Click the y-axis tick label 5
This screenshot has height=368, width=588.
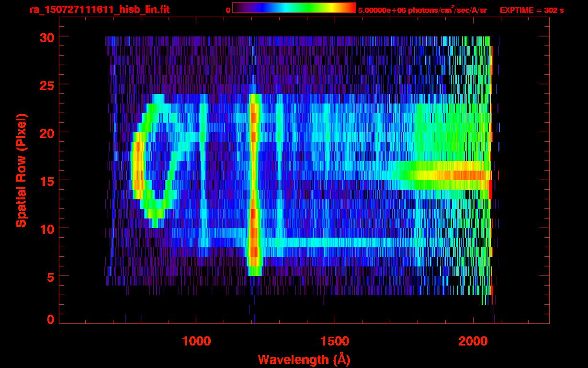tap(50, 276)
